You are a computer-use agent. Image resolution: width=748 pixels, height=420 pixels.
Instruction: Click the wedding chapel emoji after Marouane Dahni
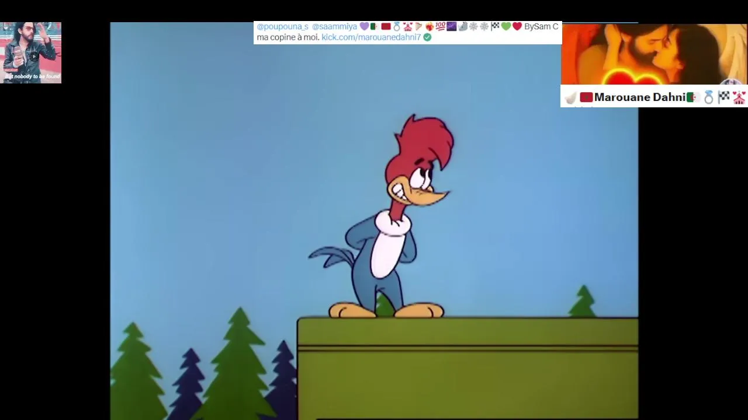coord(739,97)
